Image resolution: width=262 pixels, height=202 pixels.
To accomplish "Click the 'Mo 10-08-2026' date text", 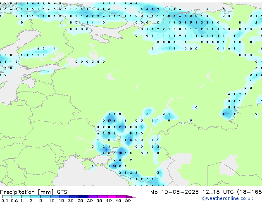I will pyautogui.click(x=174, y=192).
